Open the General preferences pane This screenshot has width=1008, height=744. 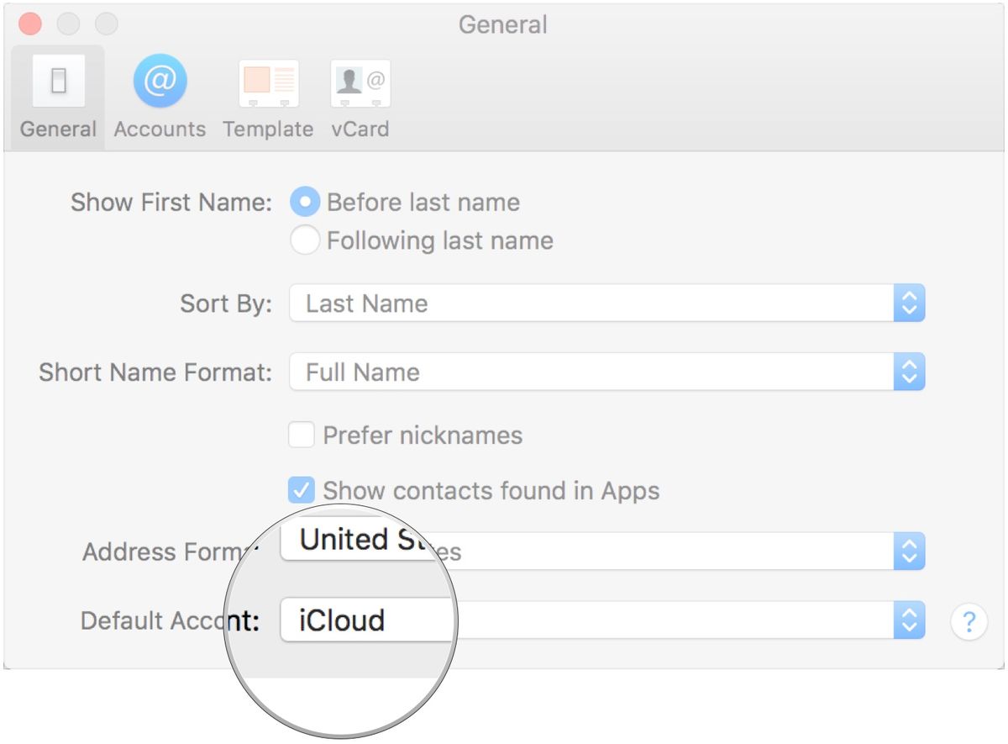[56, 97]
